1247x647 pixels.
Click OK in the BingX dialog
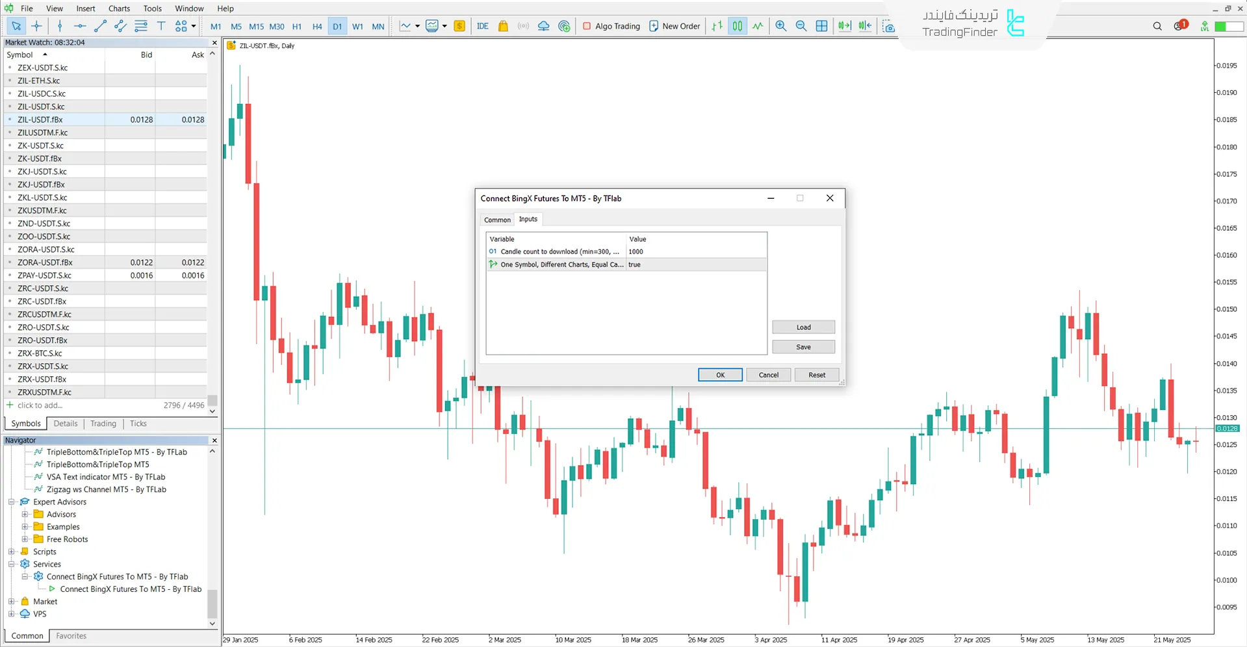[x=720, y=375]
